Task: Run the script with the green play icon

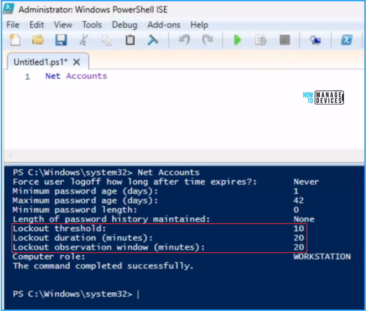Action: point(237,40)
